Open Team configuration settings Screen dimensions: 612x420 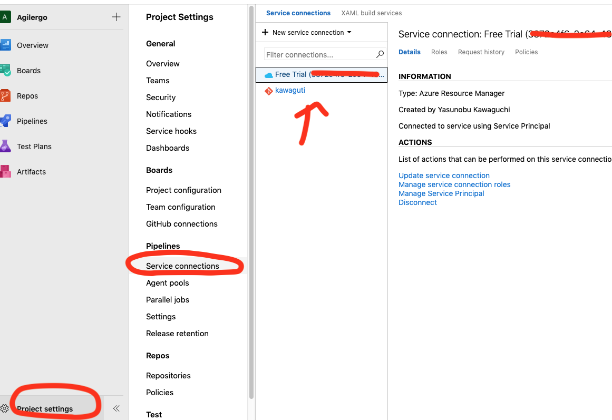coord(181,207)
